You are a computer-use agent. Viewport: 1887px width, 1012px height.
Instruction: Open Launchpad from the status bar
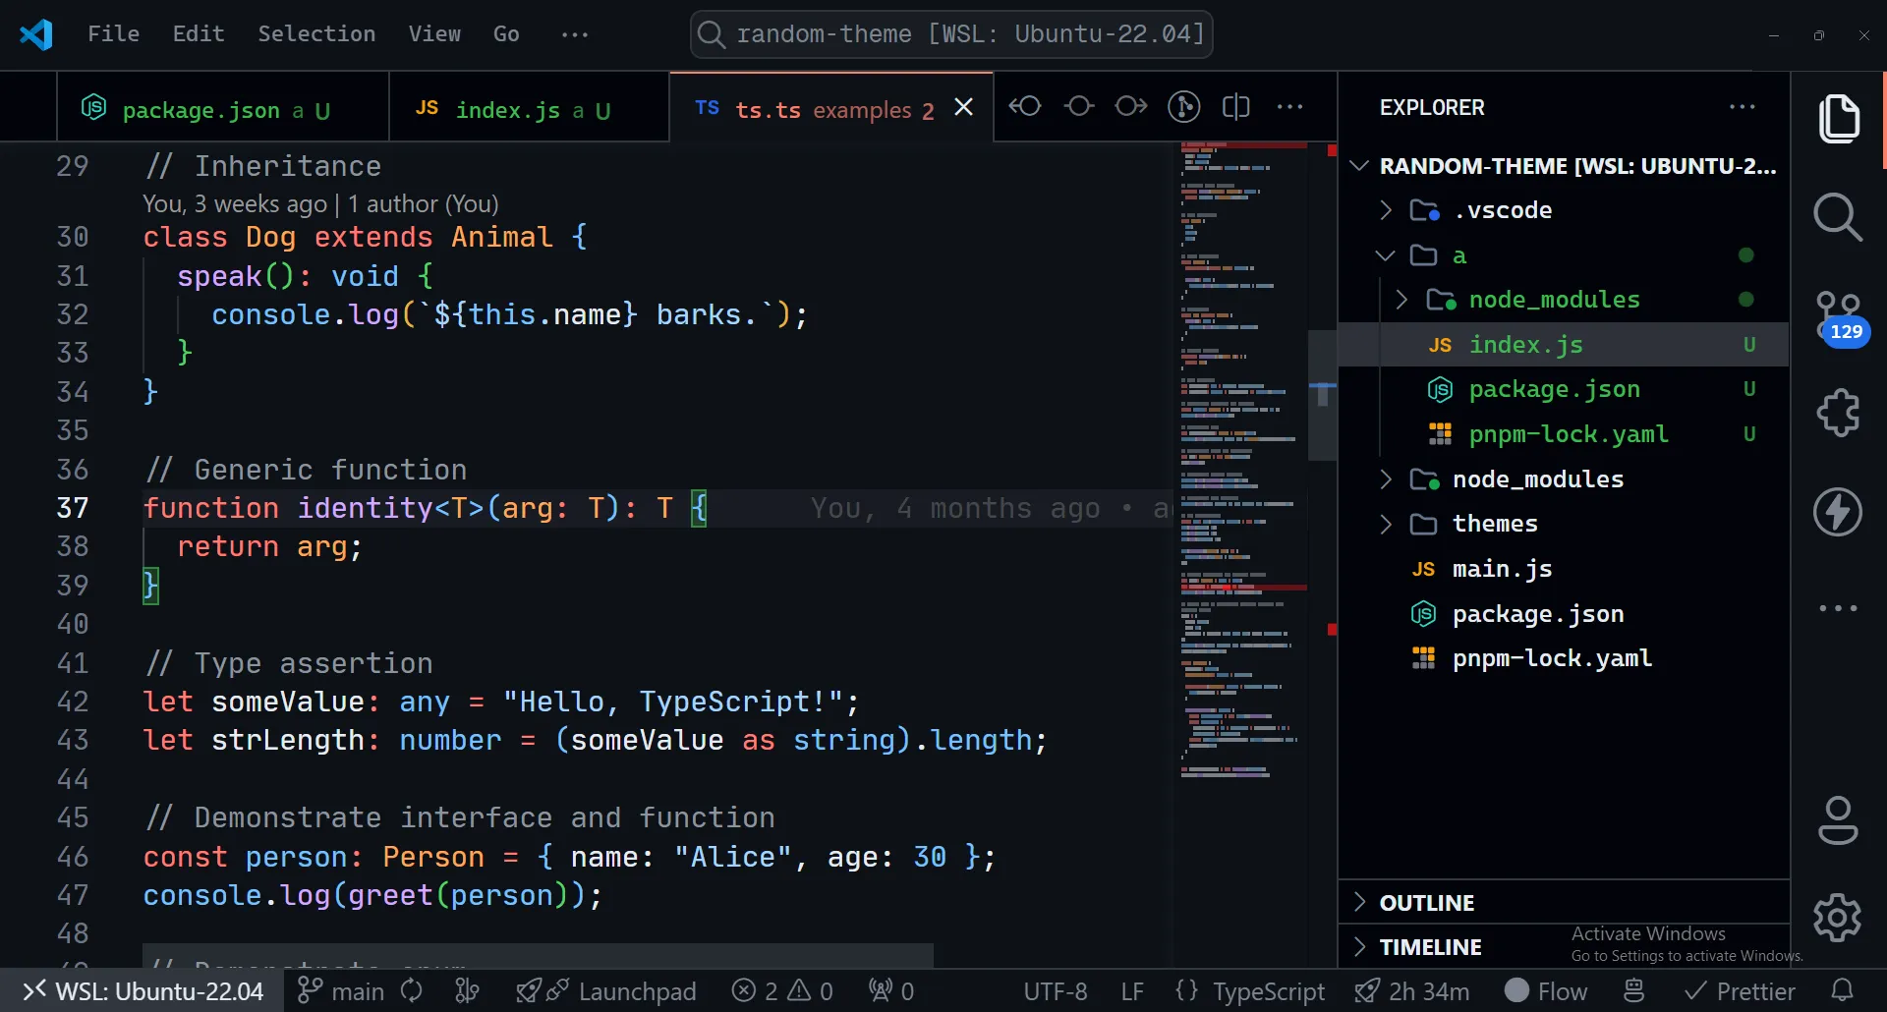coord(606,990)
